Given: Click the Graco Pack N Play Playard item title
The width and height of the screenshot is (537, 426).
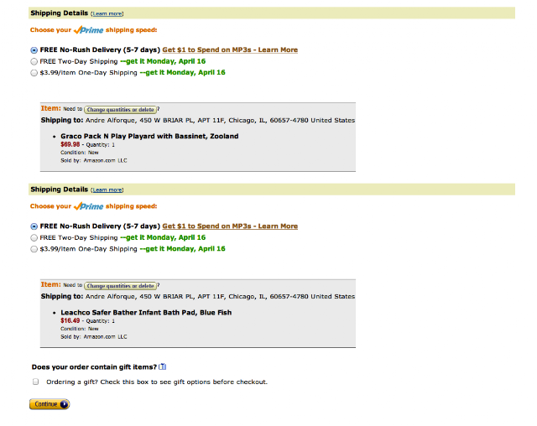Looking at the screenshot, I should pos(149,136).
